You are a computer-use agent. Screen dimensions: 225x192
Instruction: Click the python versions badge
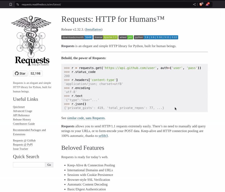[x=156, y=37]
